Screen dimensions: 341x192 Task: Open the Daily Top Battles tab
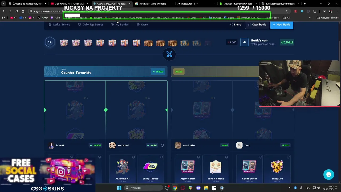pos(90,25)
